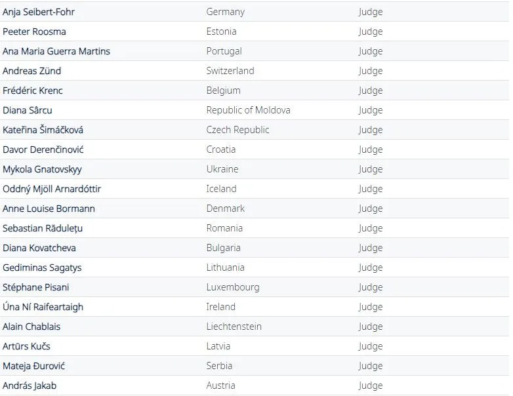Open Stéphane Pisani's entry
Image resolution: width=513 pixels, height=396 pixels.
point(36,287)
